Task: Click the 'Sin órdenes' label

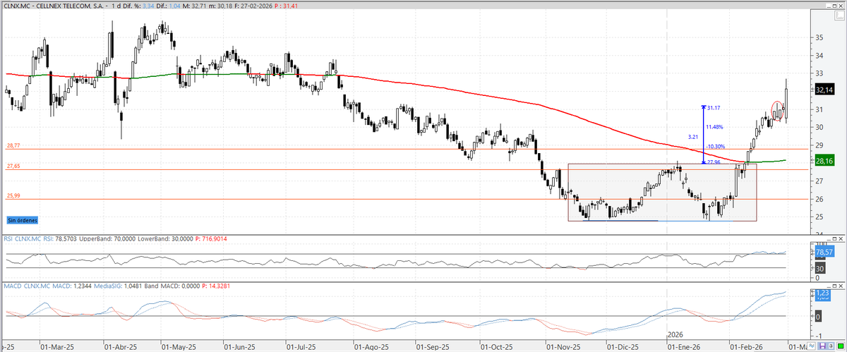Action: click(23, 220)
